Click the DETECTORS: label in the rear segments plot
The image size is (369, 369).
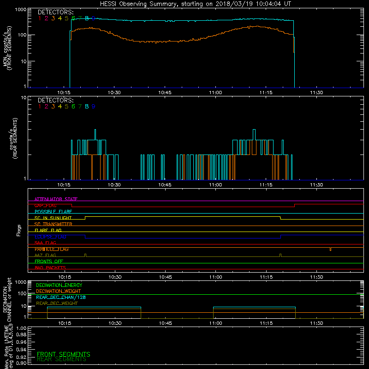click(56, 101)
